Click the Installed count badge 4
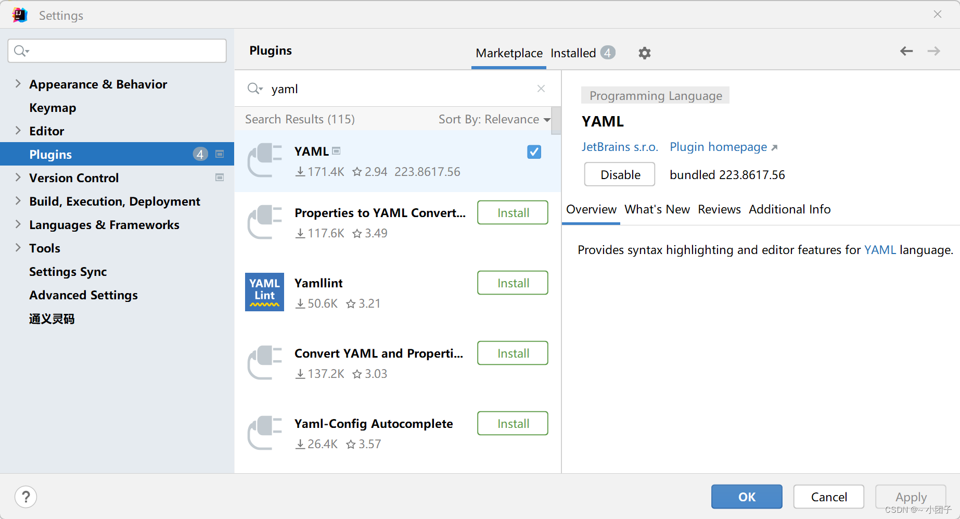Screen dimensions: 960x519 [x=608, y=53]
